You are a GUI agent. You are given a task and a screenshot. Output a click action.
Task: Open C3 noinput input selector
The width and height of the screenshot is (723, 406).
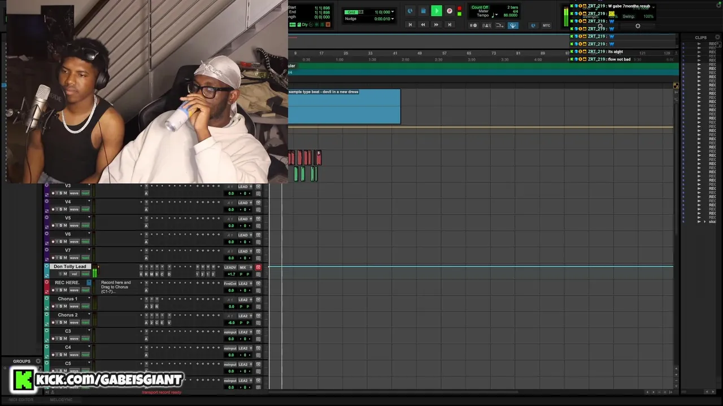[230, 332]
